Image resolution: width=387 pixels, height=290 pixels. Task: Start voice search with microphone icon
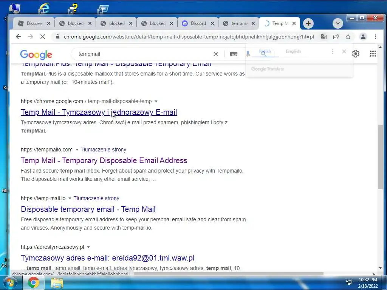248,54
